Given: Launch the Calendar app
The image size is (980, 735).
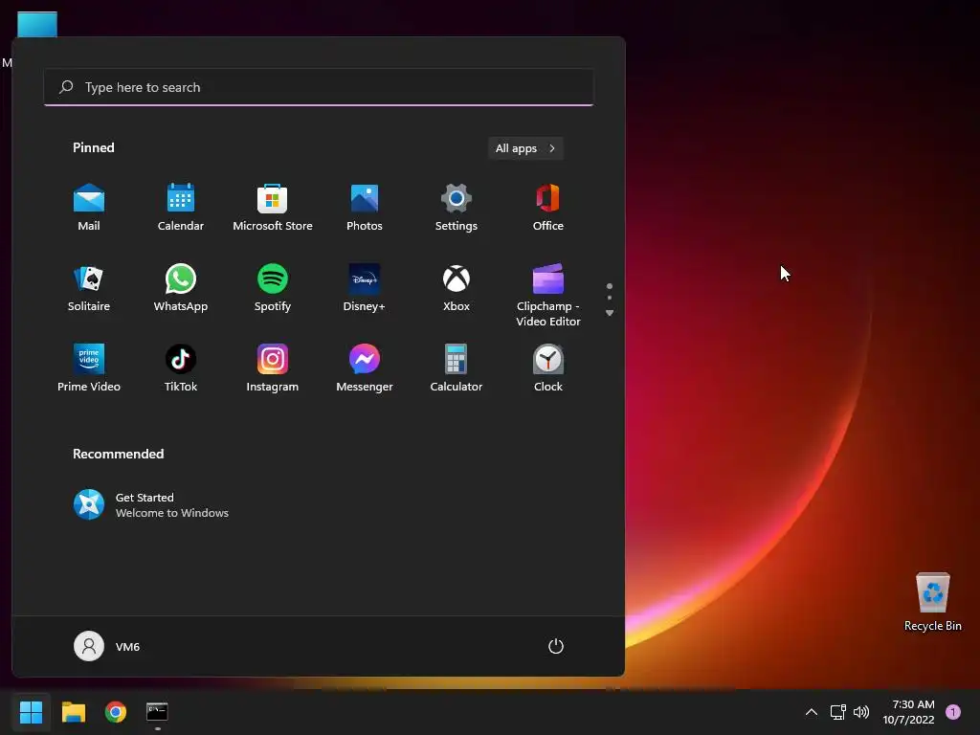Looking at the screenshot, I should tap(181, 208).
